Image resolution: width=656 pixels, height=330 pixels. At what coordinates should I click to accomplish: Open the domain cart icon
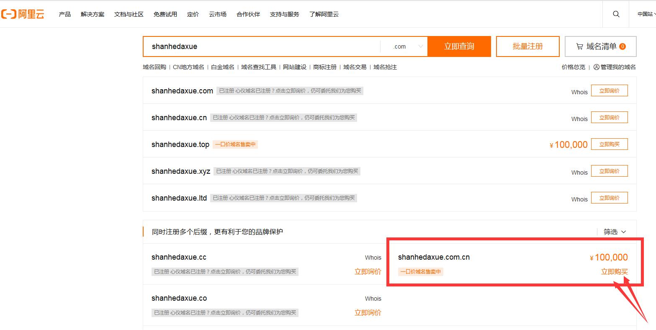[x=579, y=46]
